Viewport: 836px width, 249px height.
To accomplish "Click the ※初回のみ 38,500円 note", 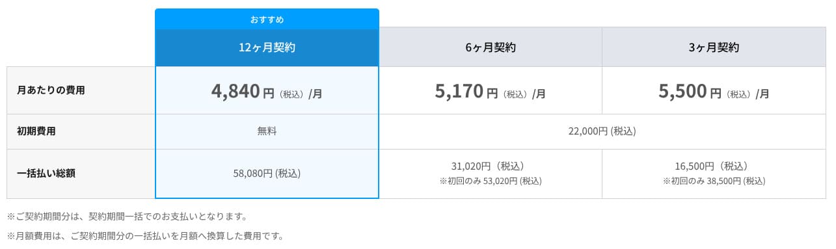I will tap(714, 181).
